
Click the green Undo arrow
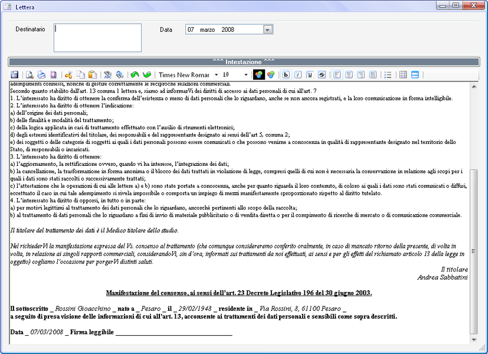pyautogui.click(x=135, y=75)
